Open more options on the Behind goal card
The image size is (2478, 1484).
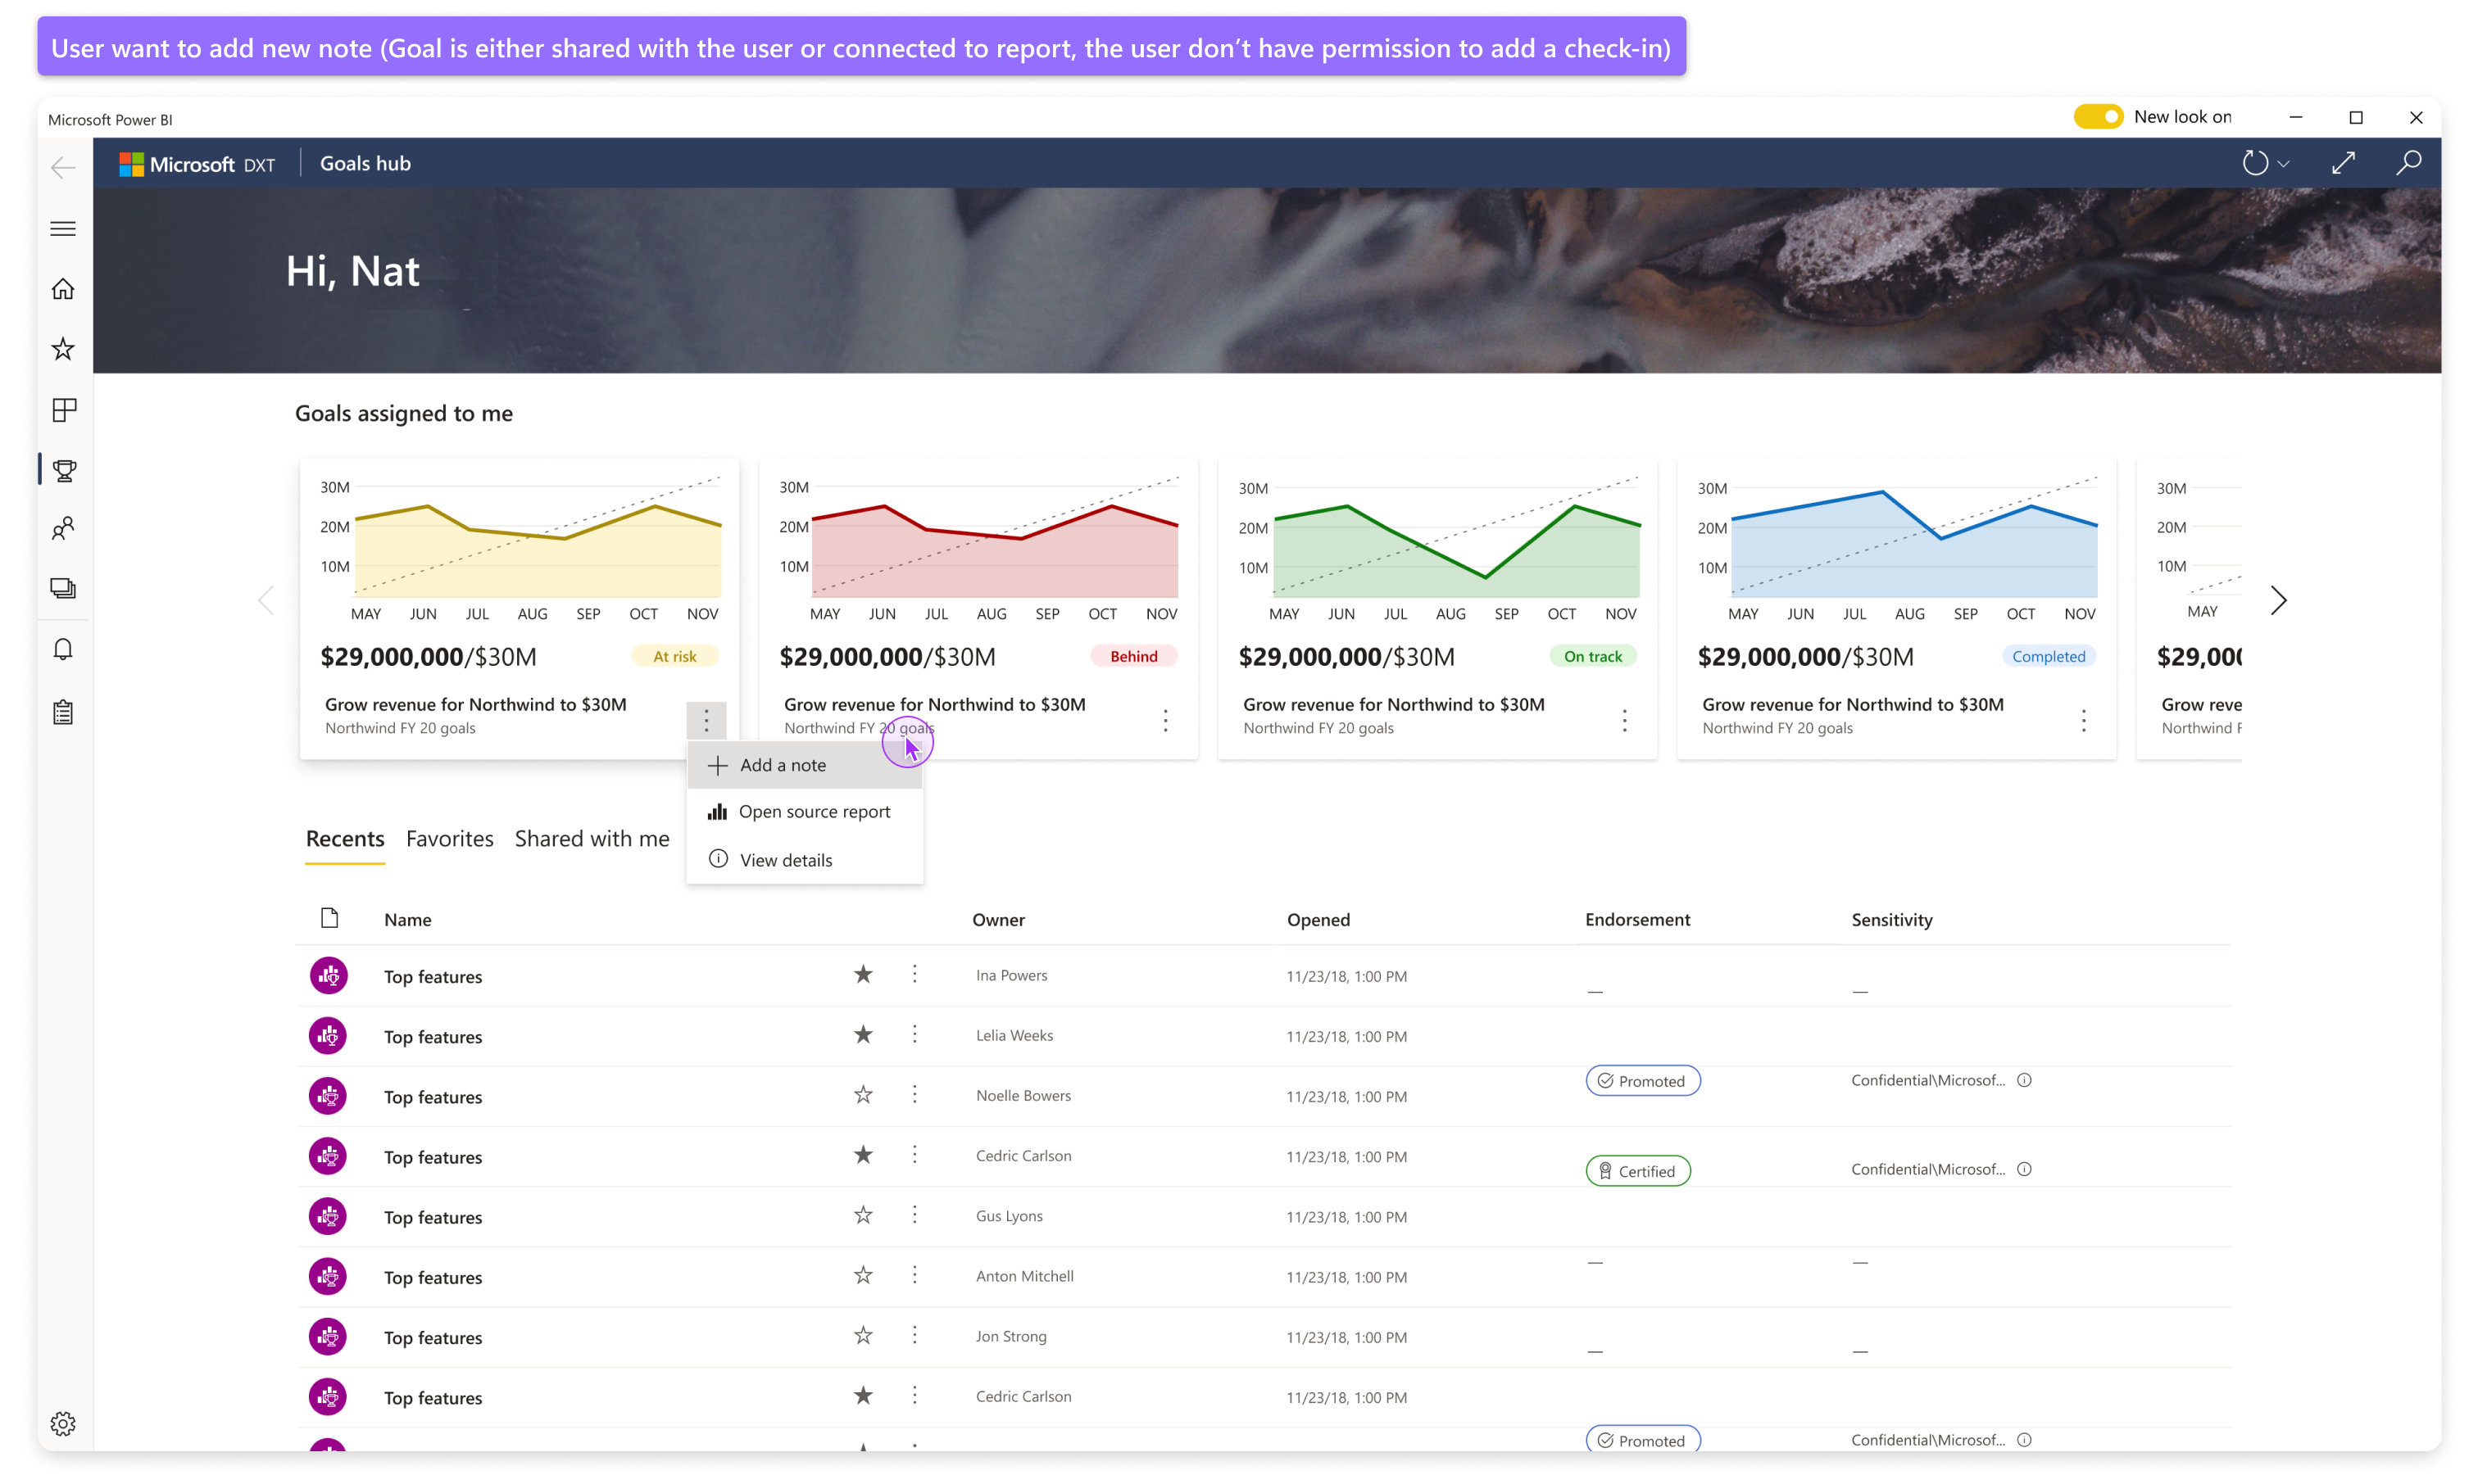point(1165,720)
